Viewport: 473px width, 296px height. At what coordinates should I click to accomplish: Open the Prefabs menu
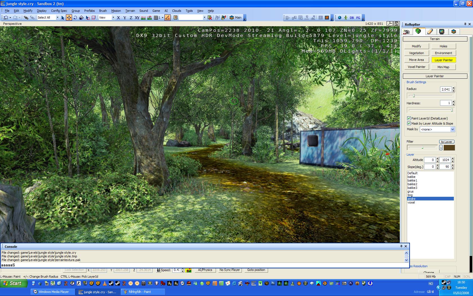(89, 11)
